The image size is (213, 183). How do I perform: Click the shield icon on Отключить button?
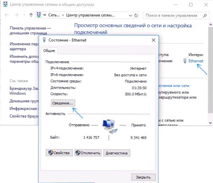click(x=78, y=153)
